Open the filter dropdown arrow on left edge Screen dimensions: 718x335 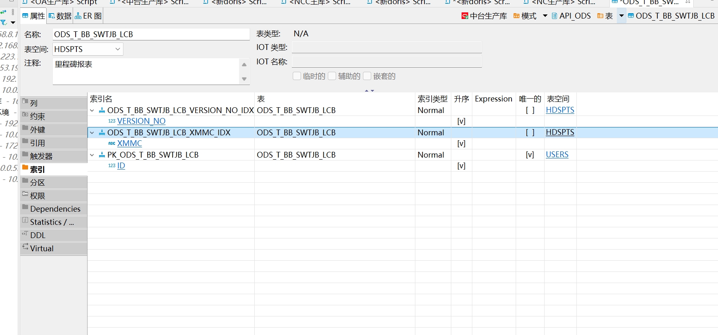[x=13, y=22]
